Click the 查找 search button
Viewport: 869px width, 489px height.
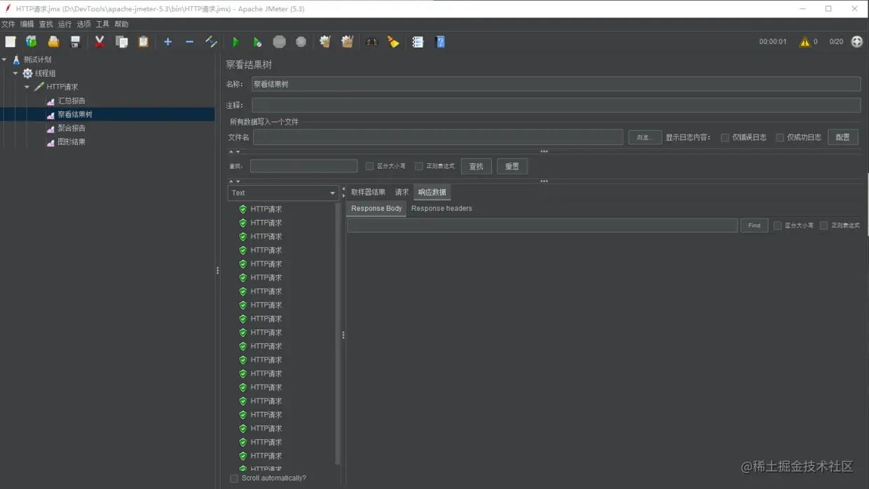[x=477, y=166]
